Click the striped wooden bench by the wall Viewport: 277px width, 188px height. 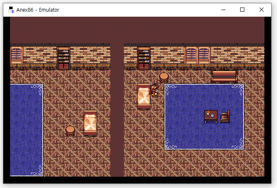pos(224,77)
